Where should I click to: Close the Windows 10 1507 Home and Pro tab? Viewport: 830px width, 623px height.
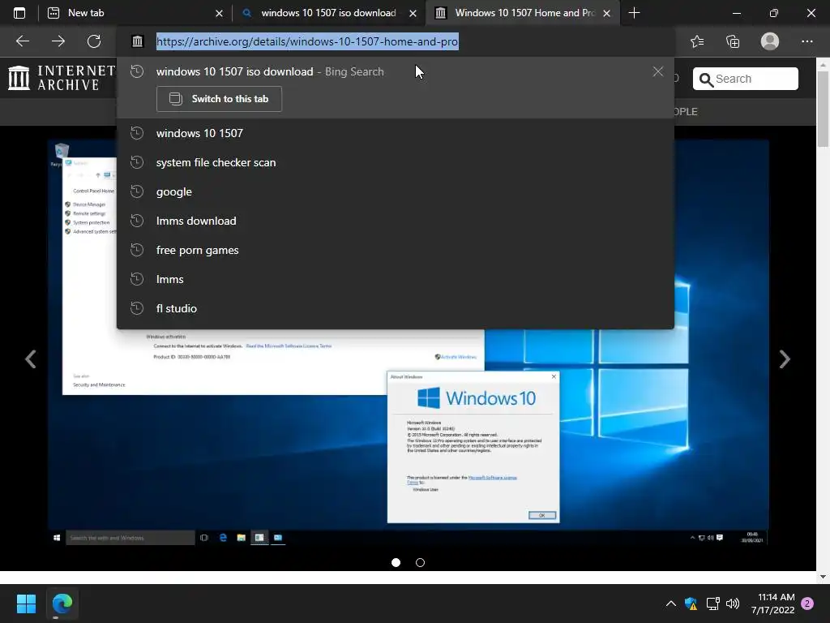click(x=606, y=13)
